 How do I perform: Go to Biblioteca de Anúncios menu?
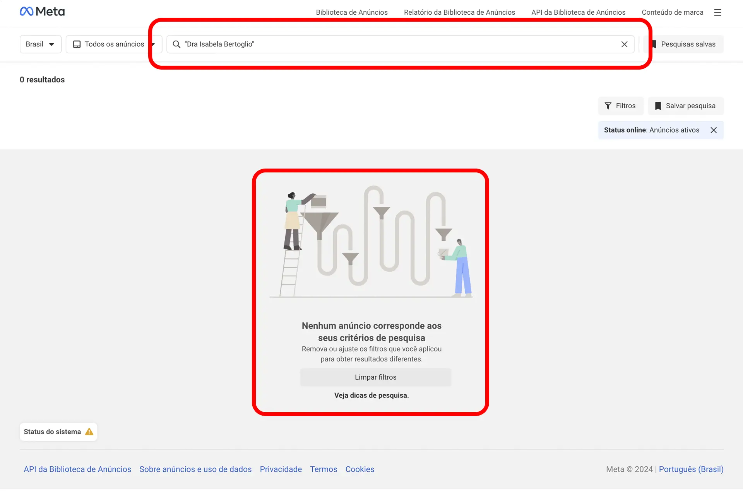click(x=352, y=12)
